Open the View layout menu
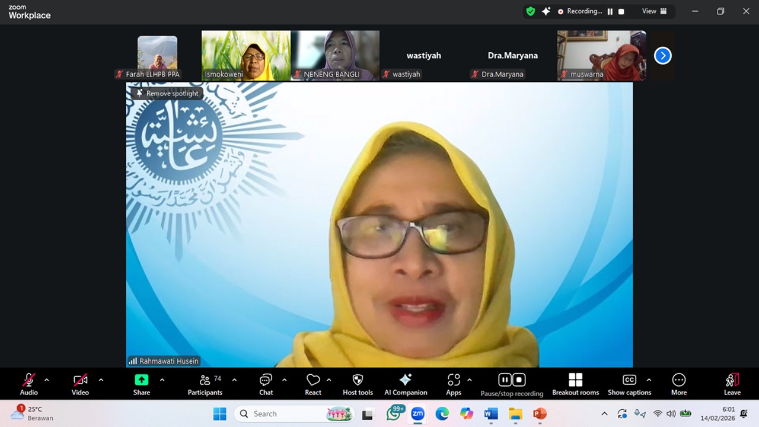 654,11
